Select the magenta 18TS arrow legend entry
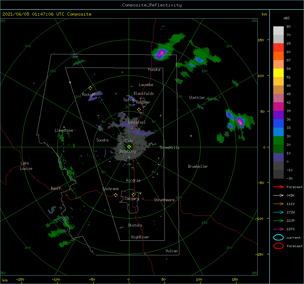The image size is (304, 284). click(278, 229)
